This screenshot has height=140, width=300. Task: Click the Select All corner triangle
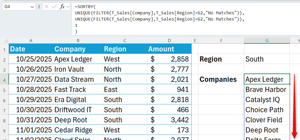pyautogui.click(x=5, y=41)
